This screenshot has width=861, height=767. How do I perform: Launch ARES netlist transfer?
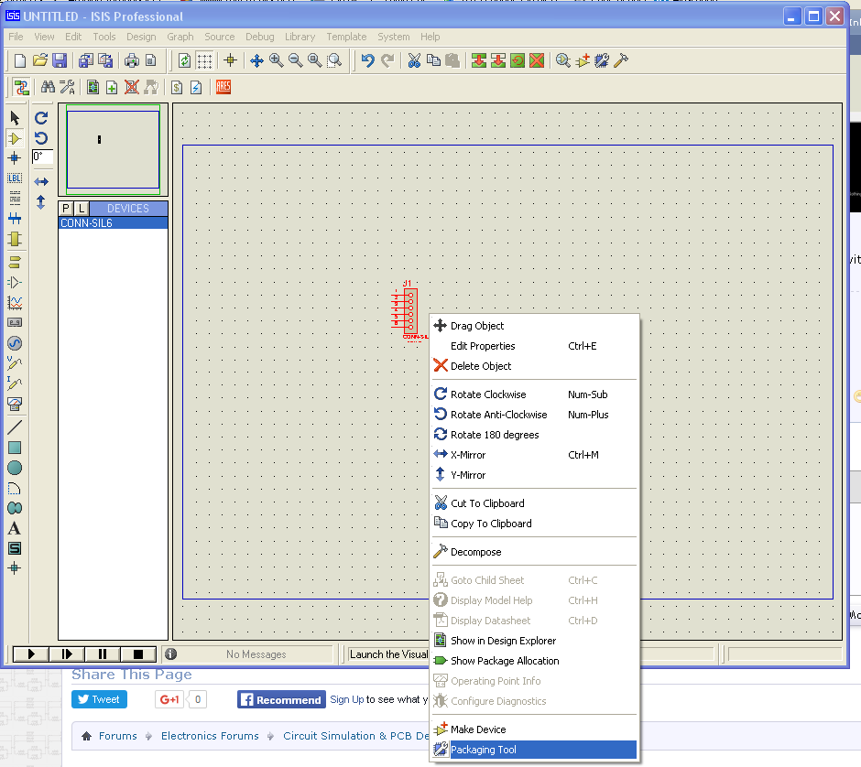click(223, 87)
